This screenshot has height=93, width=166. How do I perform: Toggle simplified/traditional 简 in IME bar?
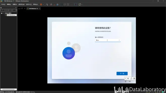tap(134, 78)
